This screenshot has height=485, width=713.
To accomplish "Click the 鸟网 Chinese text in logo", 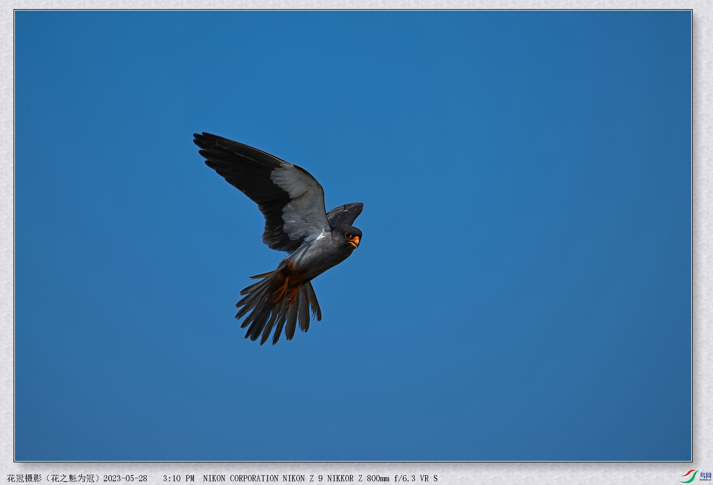I will (705, 475).
